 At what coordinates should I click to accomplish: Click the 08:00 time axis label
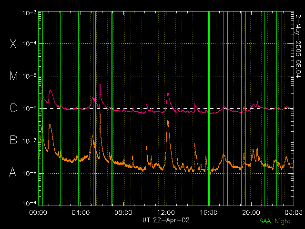click(123, 212)
